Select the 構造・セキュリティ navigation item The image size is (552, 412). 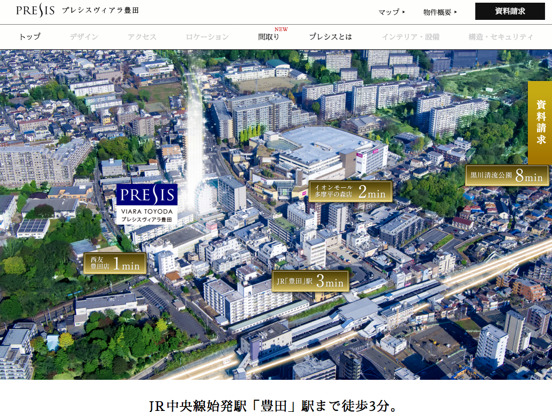point(501,37)
